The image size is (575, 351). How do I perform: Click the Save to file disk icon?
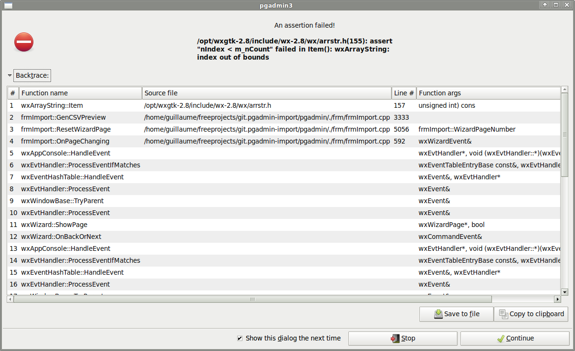pos(438,314)
